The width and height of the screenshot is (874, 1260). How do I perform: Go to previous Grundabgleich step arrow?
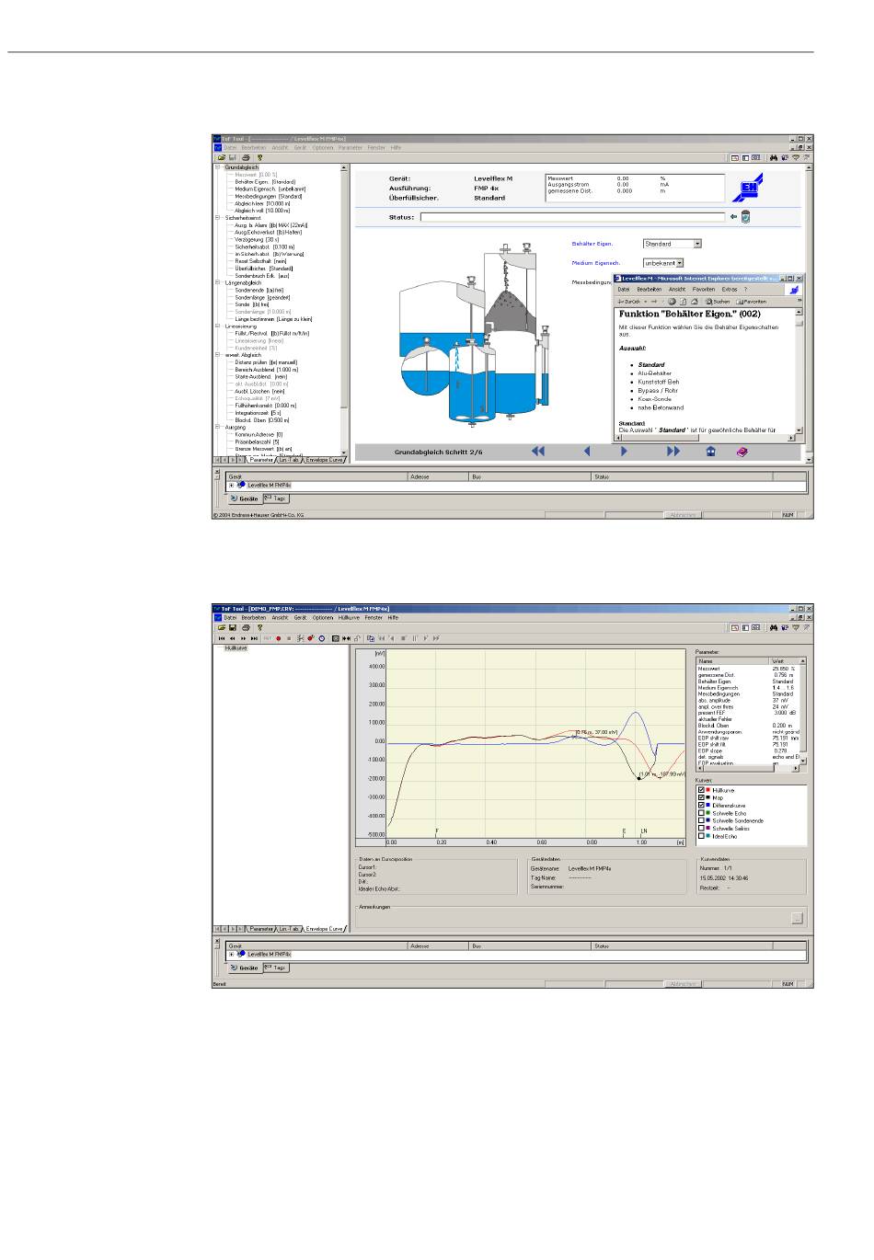pyautogui.click(x=587, y=452)
